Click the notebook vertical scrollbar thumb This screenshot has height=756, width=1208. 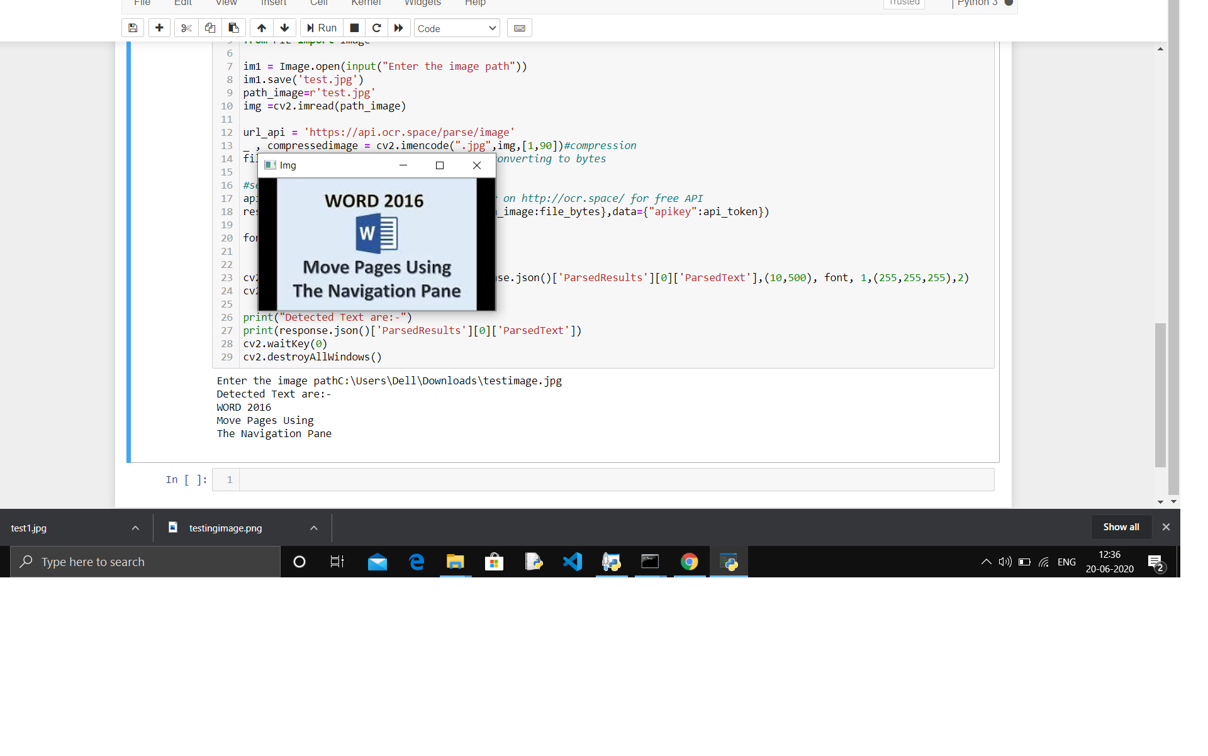click(1160, 394)
